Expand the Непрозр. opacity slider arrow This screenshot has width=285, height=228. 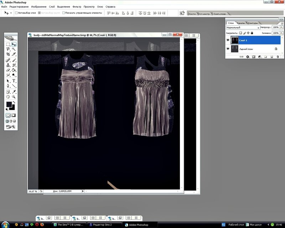click(x=280, y=27)
